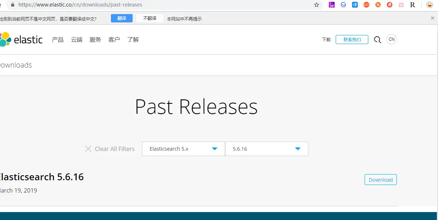Click the red rocket extension icon
Screen dimensions: 438x220
pos(390,5)
